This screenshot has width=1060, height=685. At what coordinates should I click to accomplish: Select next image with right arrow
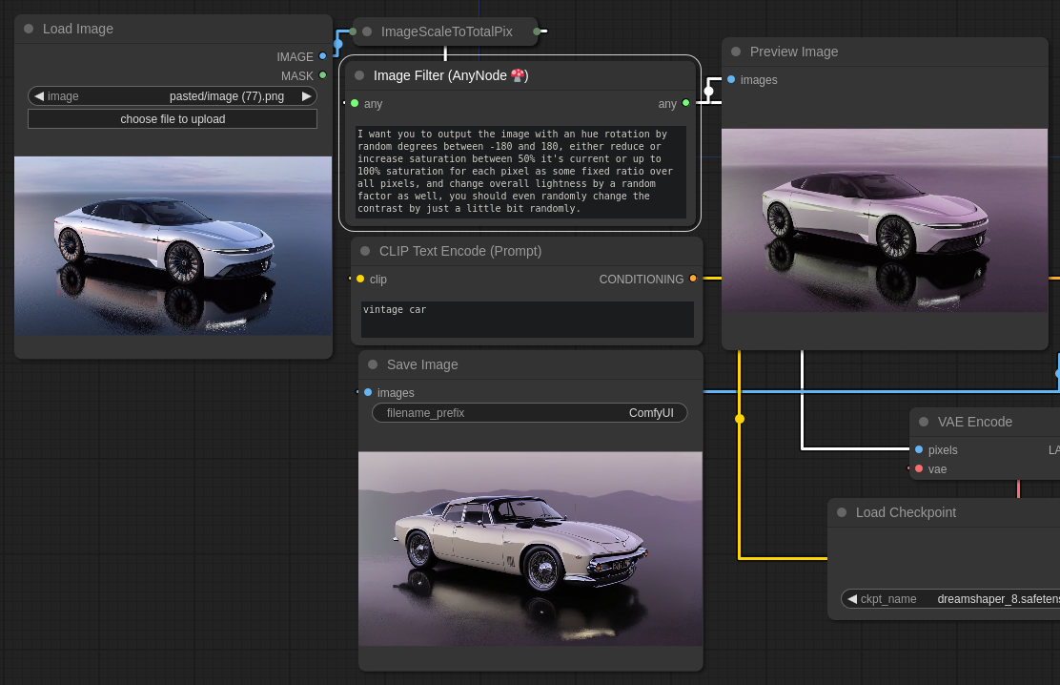point(306,95)
